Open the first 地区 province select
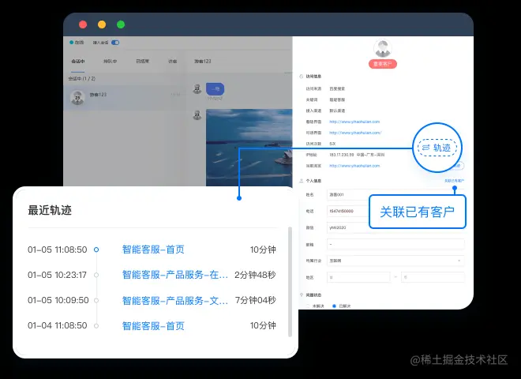The height and width of the screenshot is (379, 521). tap(358, 277)
